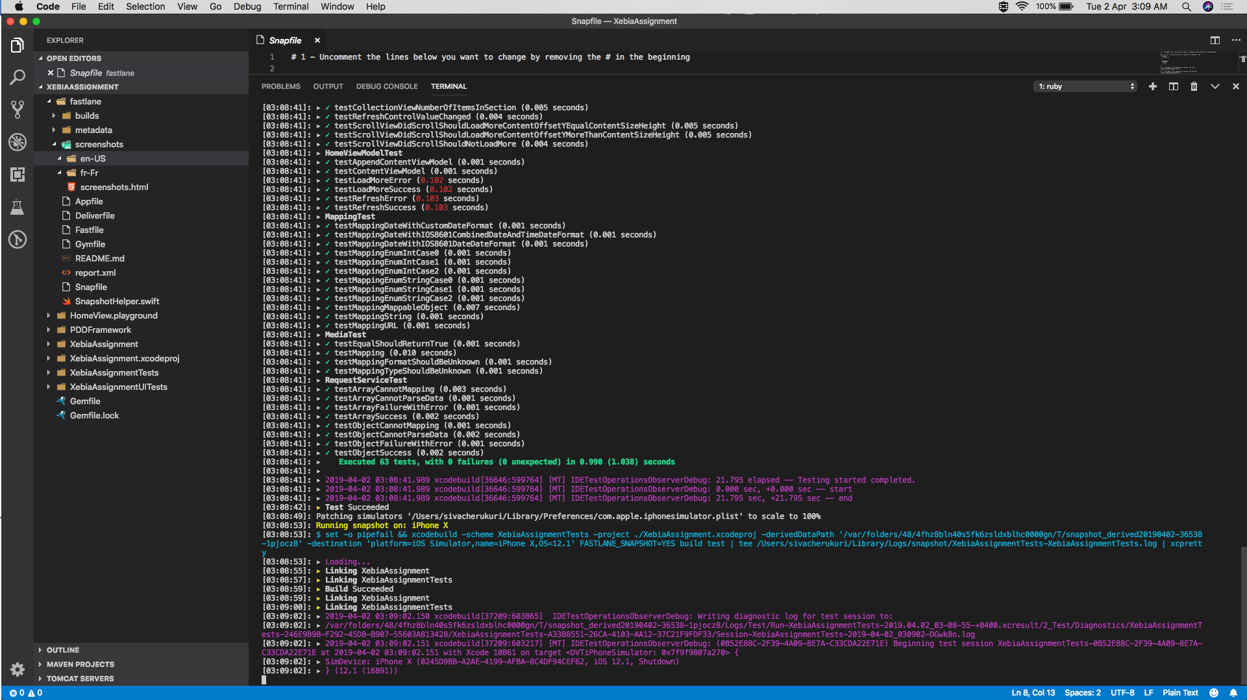This screenshot has height=700, width=1247.
Task: Close Snapfile in Open Editors list
Action: pos(51,73)
